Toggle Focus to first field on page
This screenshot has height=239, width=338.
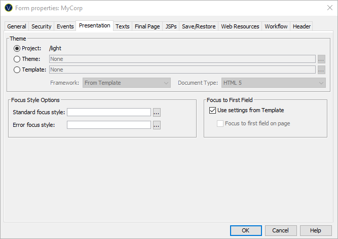click(x=220, y=123)
